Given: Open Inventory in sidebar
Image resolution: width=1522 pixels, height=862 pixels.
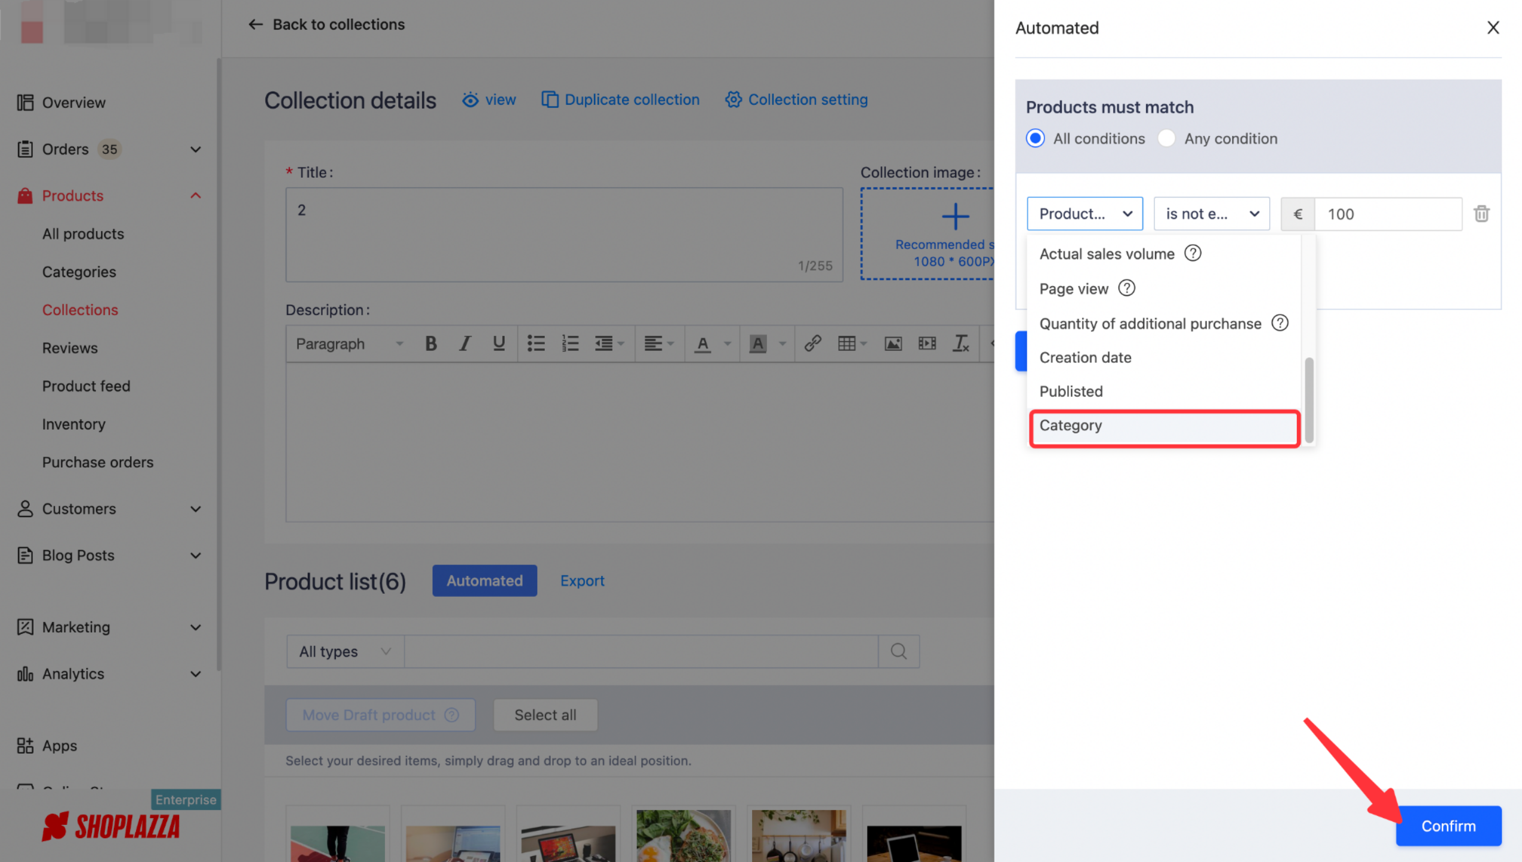Looking at the screenshot, I should pos(74,424).
